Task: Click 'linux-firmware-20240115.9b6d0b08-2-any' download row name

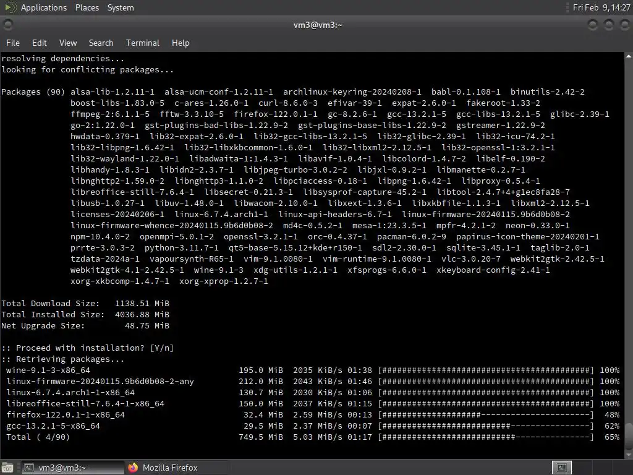Action: (100, 381)
